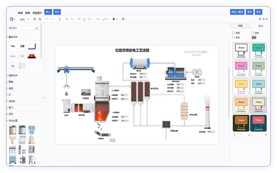Collapse the panel with double-chevron icon
Viewport: 277px width, 173px height.
click(x=267, y=19)
